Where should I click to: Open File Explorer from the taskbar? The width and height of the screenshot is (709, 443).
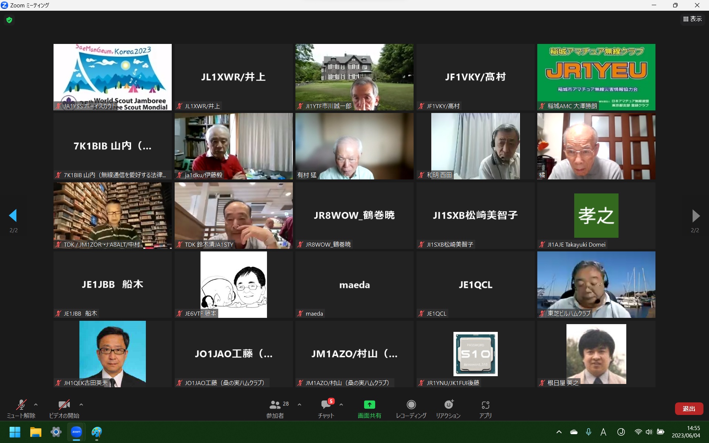point(36,432)
